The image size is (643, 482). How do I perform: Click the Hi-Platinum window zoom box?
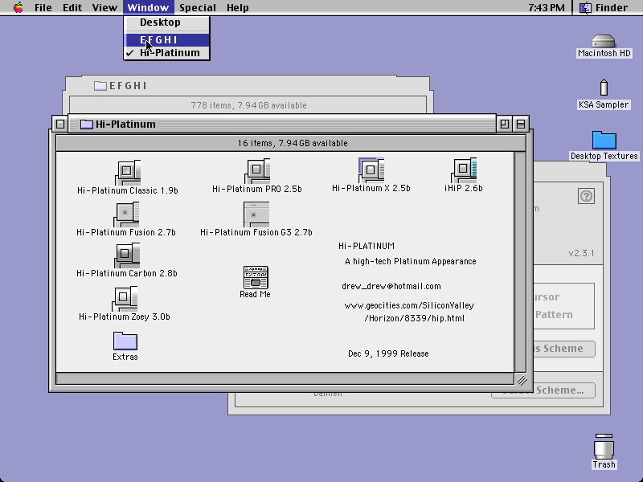[505, 124]
